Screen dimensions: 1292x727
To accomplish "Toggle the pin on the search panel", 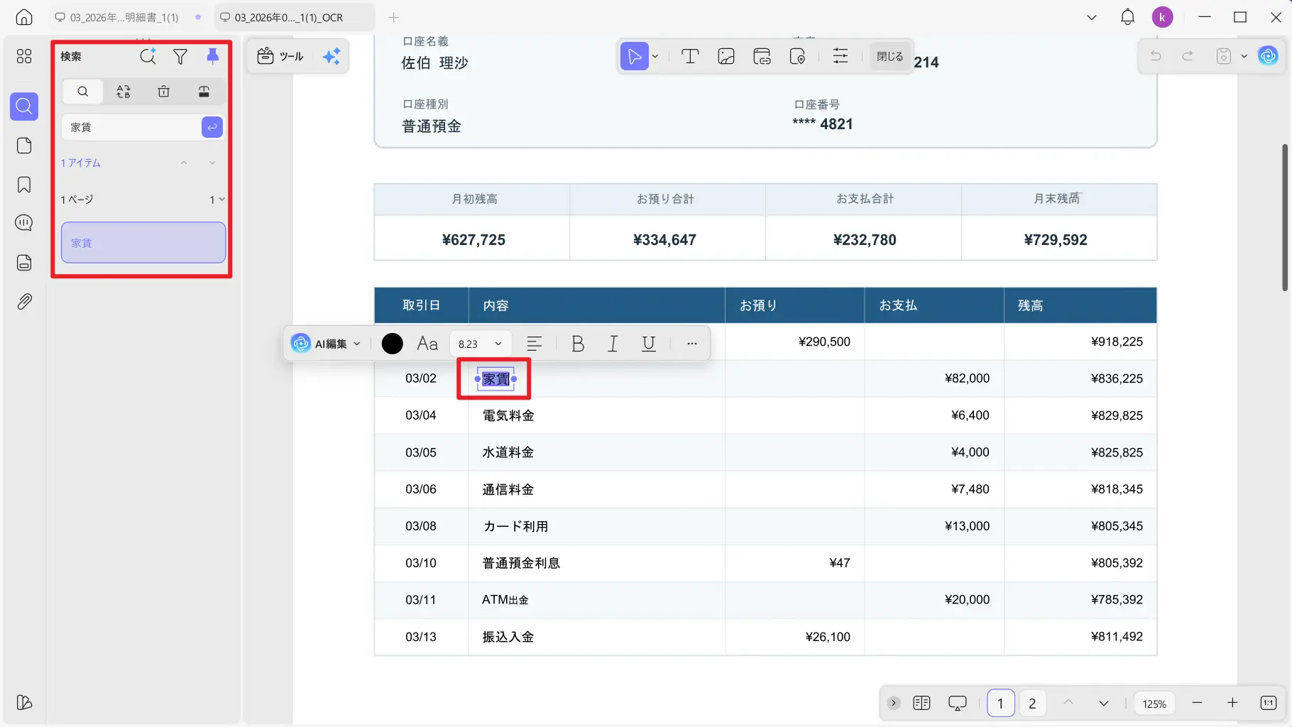I will click(x=212, y=56).
